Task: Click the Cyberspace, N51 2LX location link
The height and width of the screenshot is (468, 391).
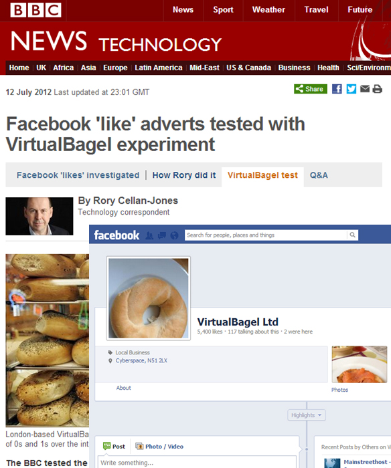Action: 141,360
